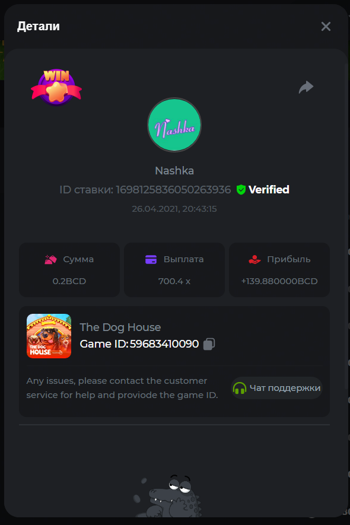Click the red Прибыль profit icon
The image size is (350, 525).
254,259
